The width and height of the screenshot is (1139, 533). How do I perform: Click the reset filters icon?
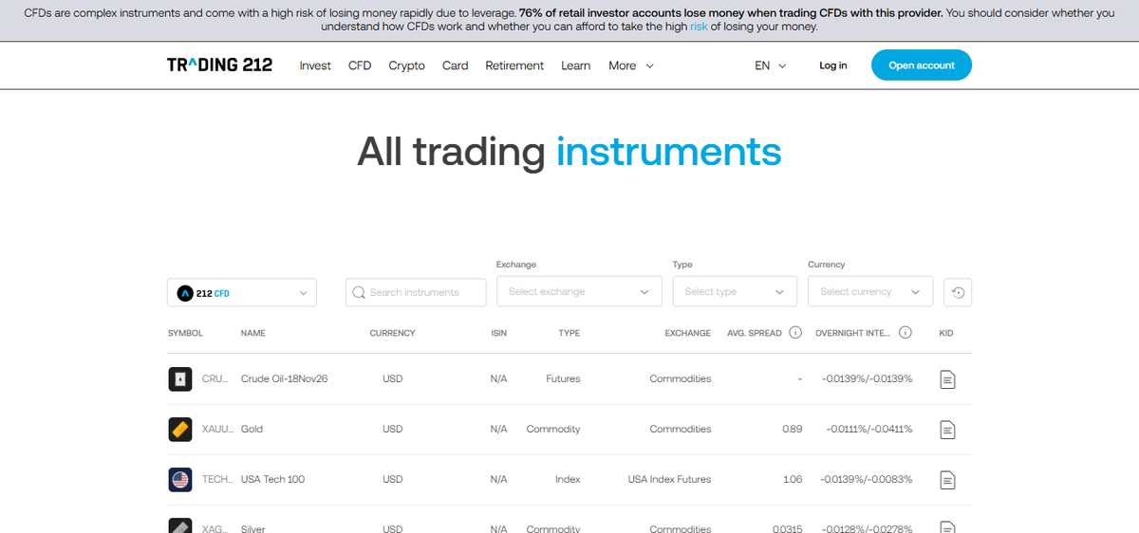click(x=958, y=292)
